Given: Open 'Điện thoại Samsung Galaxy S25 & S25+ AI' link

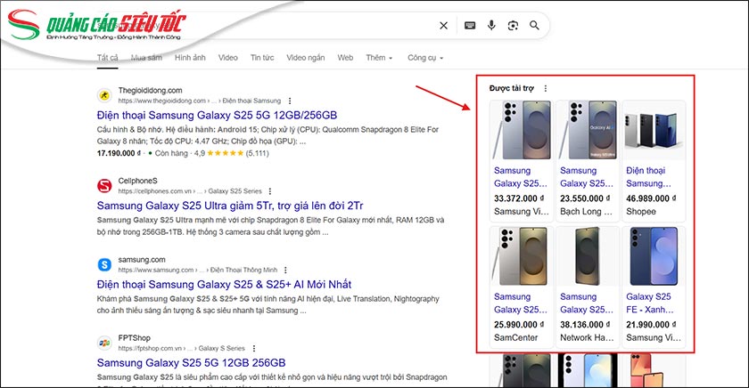Looking at the screenshot, I should [x=224, y=285].
